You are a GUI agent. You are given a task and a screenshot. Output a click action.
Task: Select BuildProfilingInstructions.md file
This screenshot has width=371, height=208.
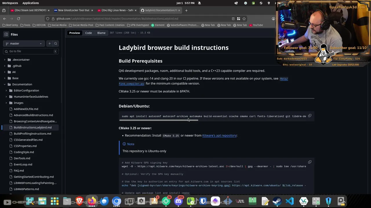point(32,134)
